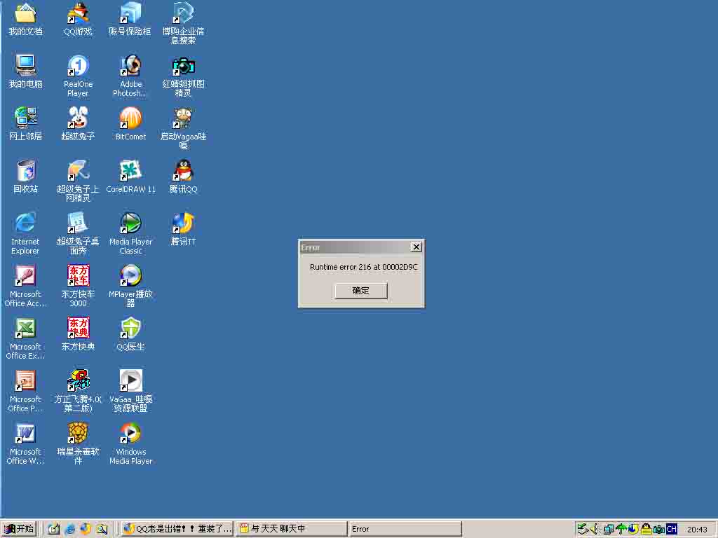This screenshot has width=718, height=538.
Task: Click the fourth quick launch search icon
Action: coord(102,529)
